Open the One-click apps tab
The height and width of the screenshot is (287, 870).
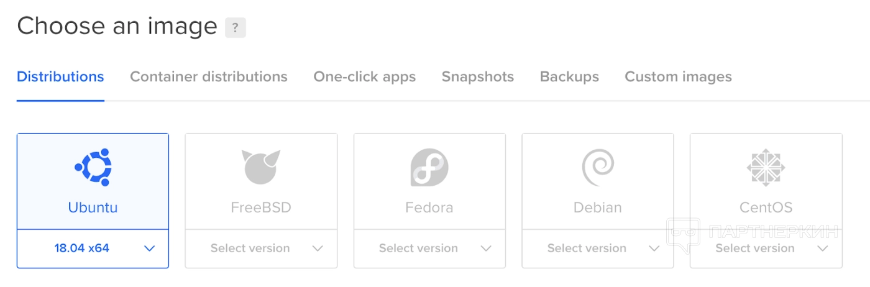[365, 77]
